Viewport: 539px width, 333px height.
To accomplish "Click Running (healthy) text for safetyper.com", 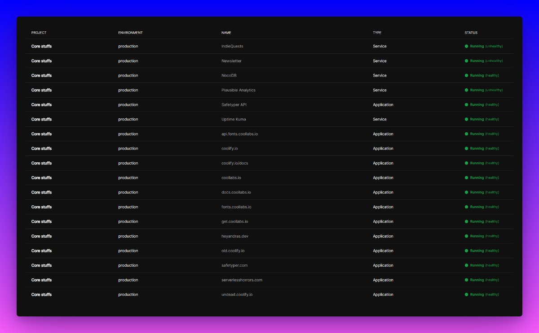I will pos(485,265).
